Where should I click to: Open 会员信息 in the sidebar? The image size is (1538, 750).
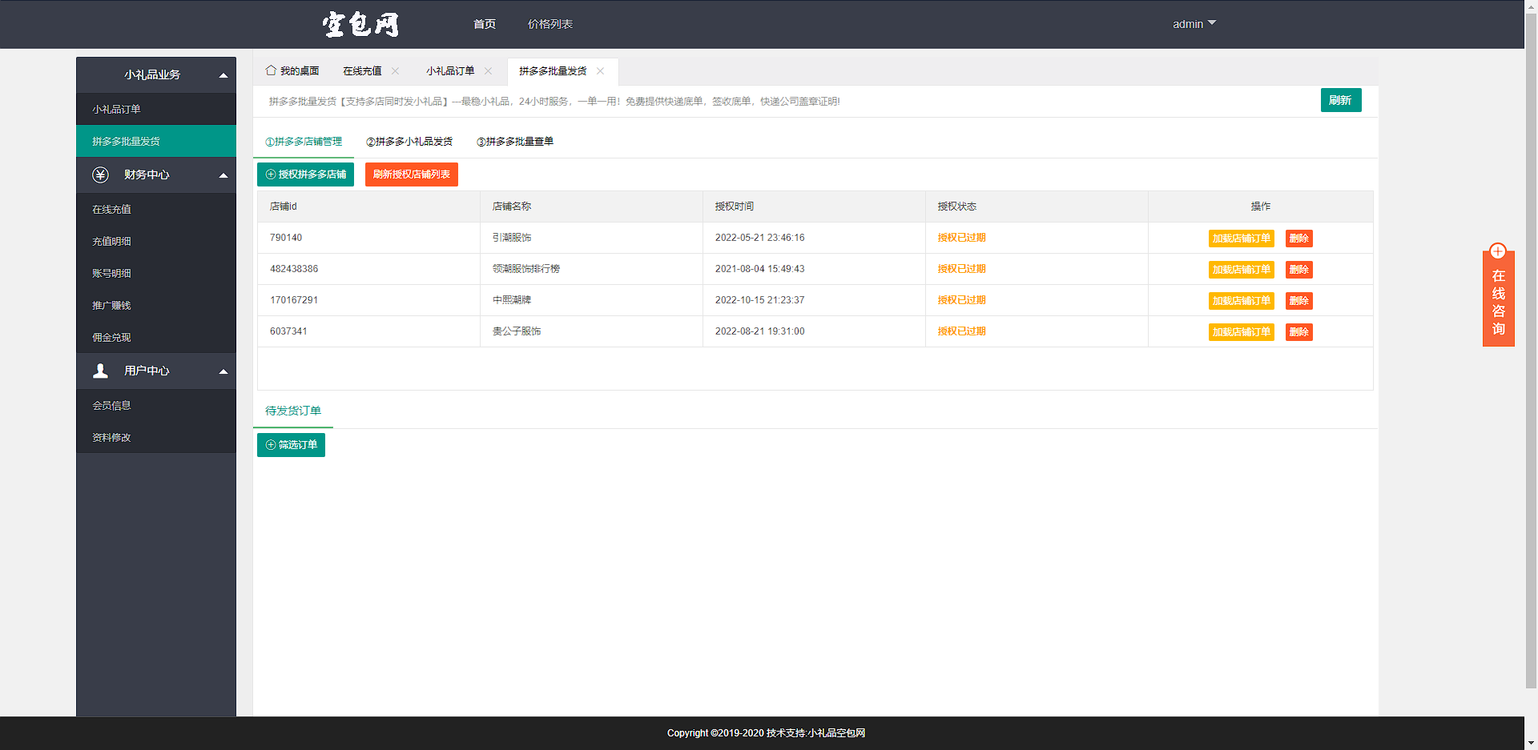[156, 405]
